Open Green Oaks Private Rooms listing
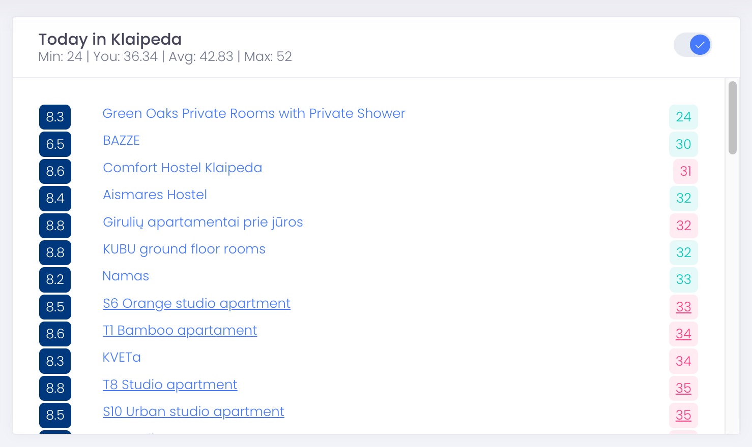 pyautogui.click(x=253, y=113)
